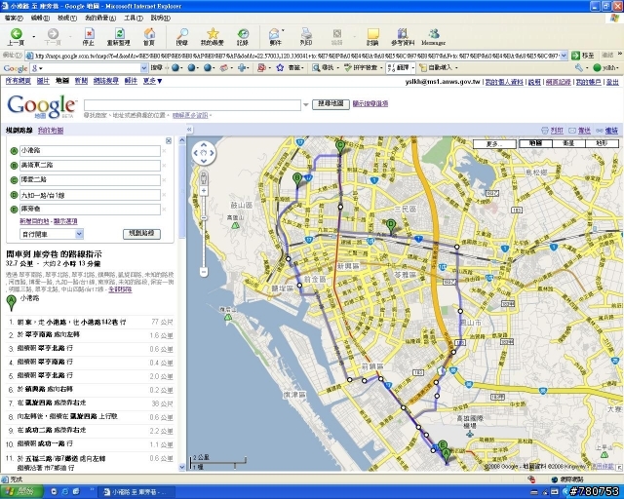Remove destination 小港路 with its X
The width and height of the screenshot is (624, 499).
[x=164, y=151]
